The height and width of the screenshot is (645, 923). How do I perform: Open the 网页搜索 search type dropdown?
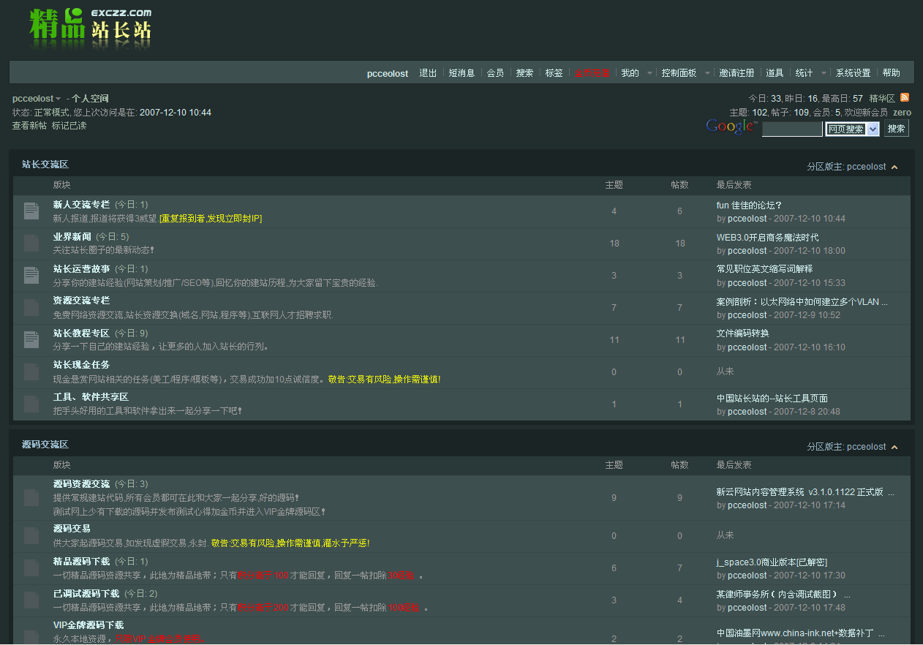873,129
